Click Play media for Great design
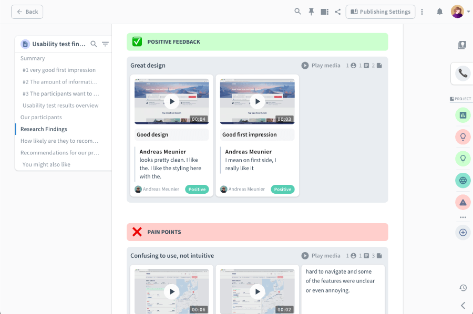This screenshot has height=314, width=473. [321, 66]
